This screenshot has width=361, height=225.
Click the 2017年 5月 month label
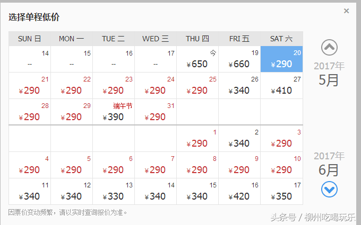pyautogui.click(x=329, y=74)
